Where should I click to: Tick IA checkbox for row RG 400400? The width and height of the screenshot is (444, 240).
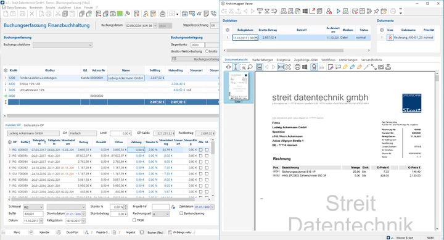207,149
